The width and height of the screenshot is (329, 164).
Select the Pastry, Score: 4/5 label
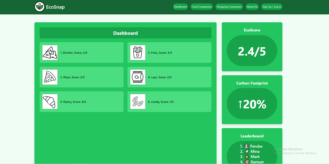tap(73, 102)
